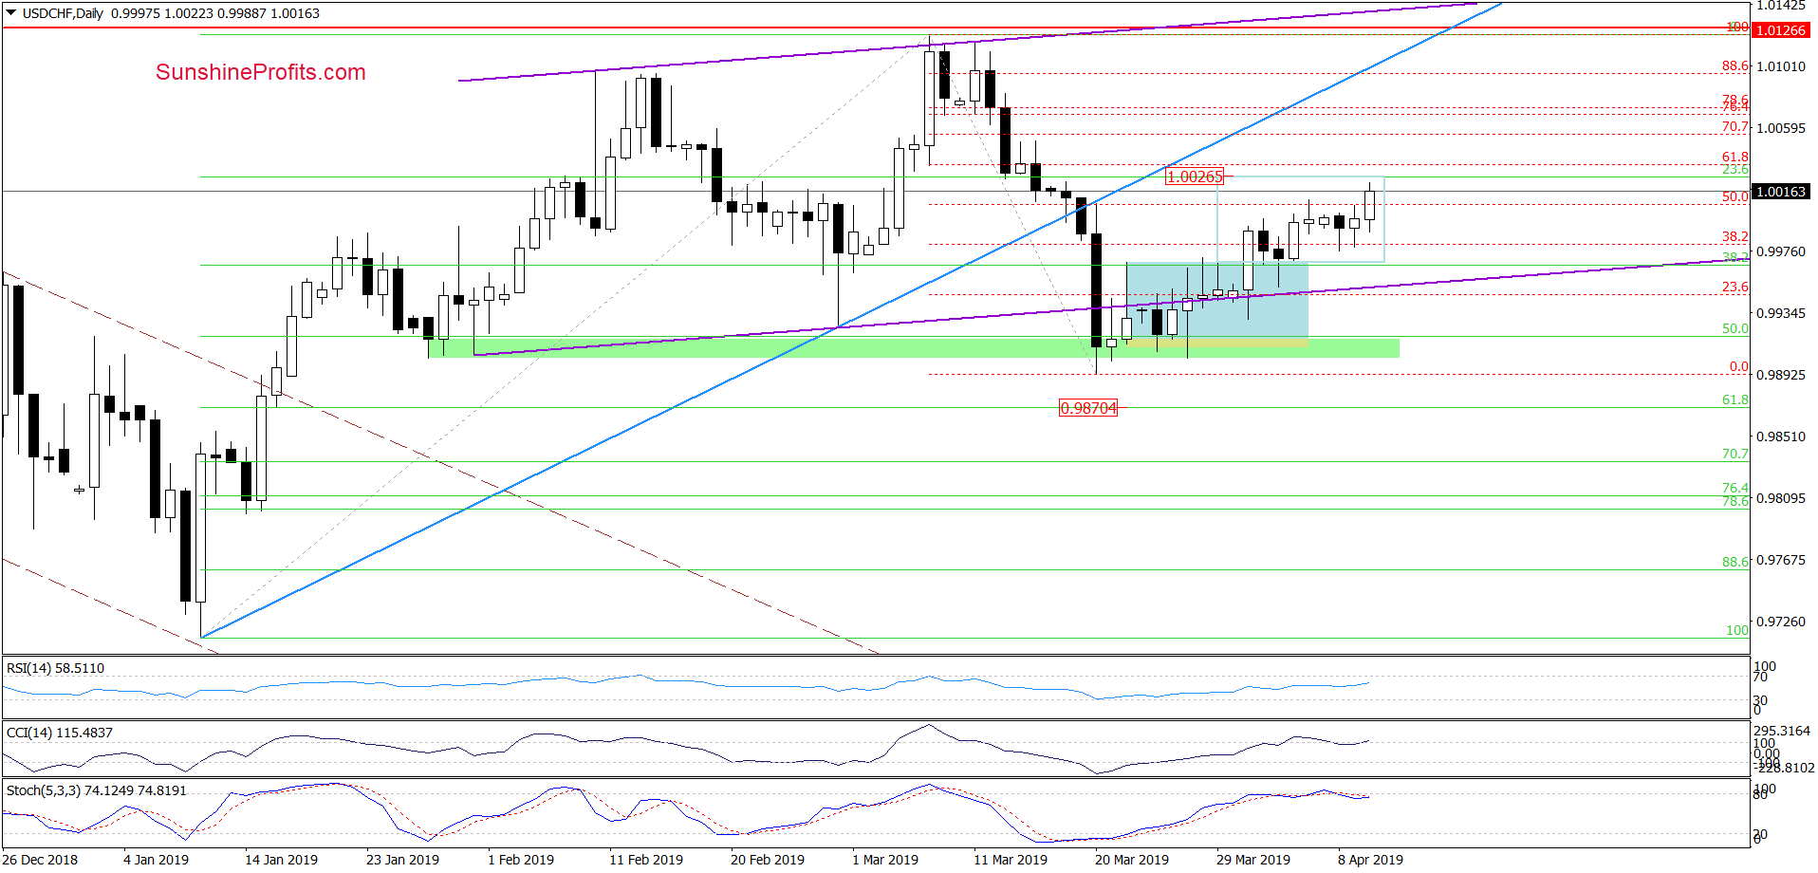The height and width of the screenshot is (873, 1818).
Task: Select the green 70.7 Fibonacci label
Action: [1735, 455]
